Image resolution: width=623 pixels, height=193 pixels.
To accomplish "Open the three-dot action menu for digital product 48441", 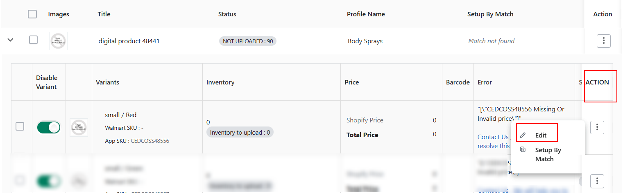I will (x=604, y=41).
